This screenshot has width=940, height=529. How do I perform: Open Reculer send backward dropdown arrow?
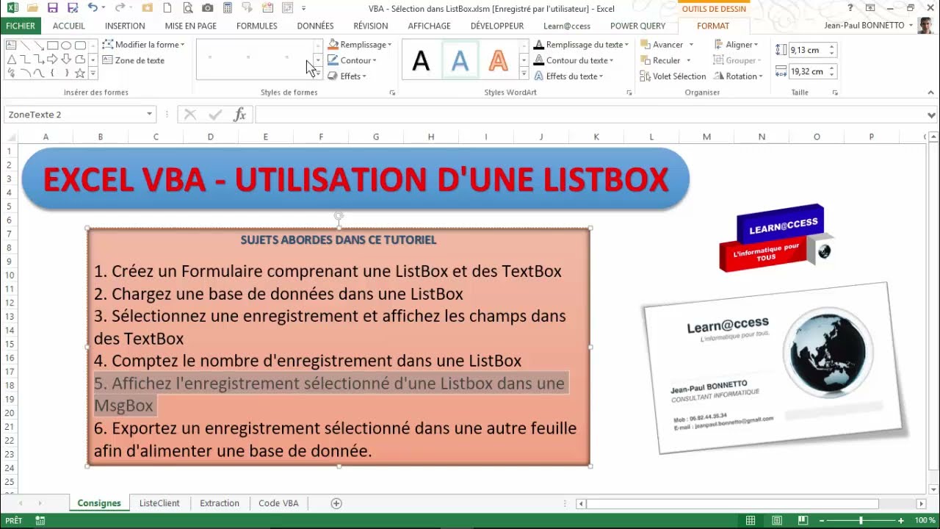point(689,60)
